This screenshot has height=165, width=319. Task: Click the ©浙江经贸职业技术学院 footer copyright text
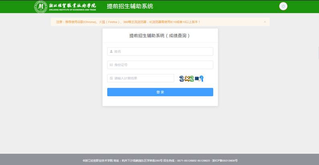point(97,160)
